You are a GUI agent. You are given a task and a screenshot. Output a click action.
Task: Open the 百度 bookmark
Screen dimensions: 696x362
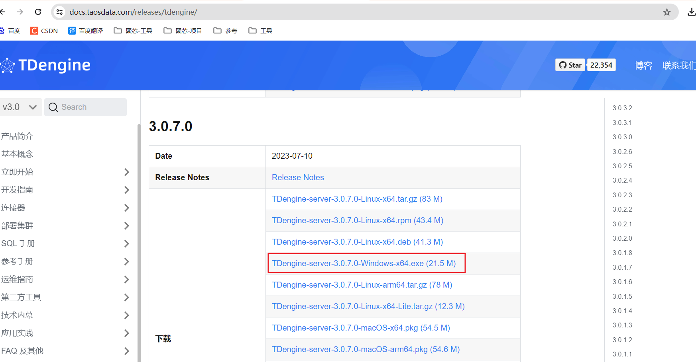click(10, 31)
